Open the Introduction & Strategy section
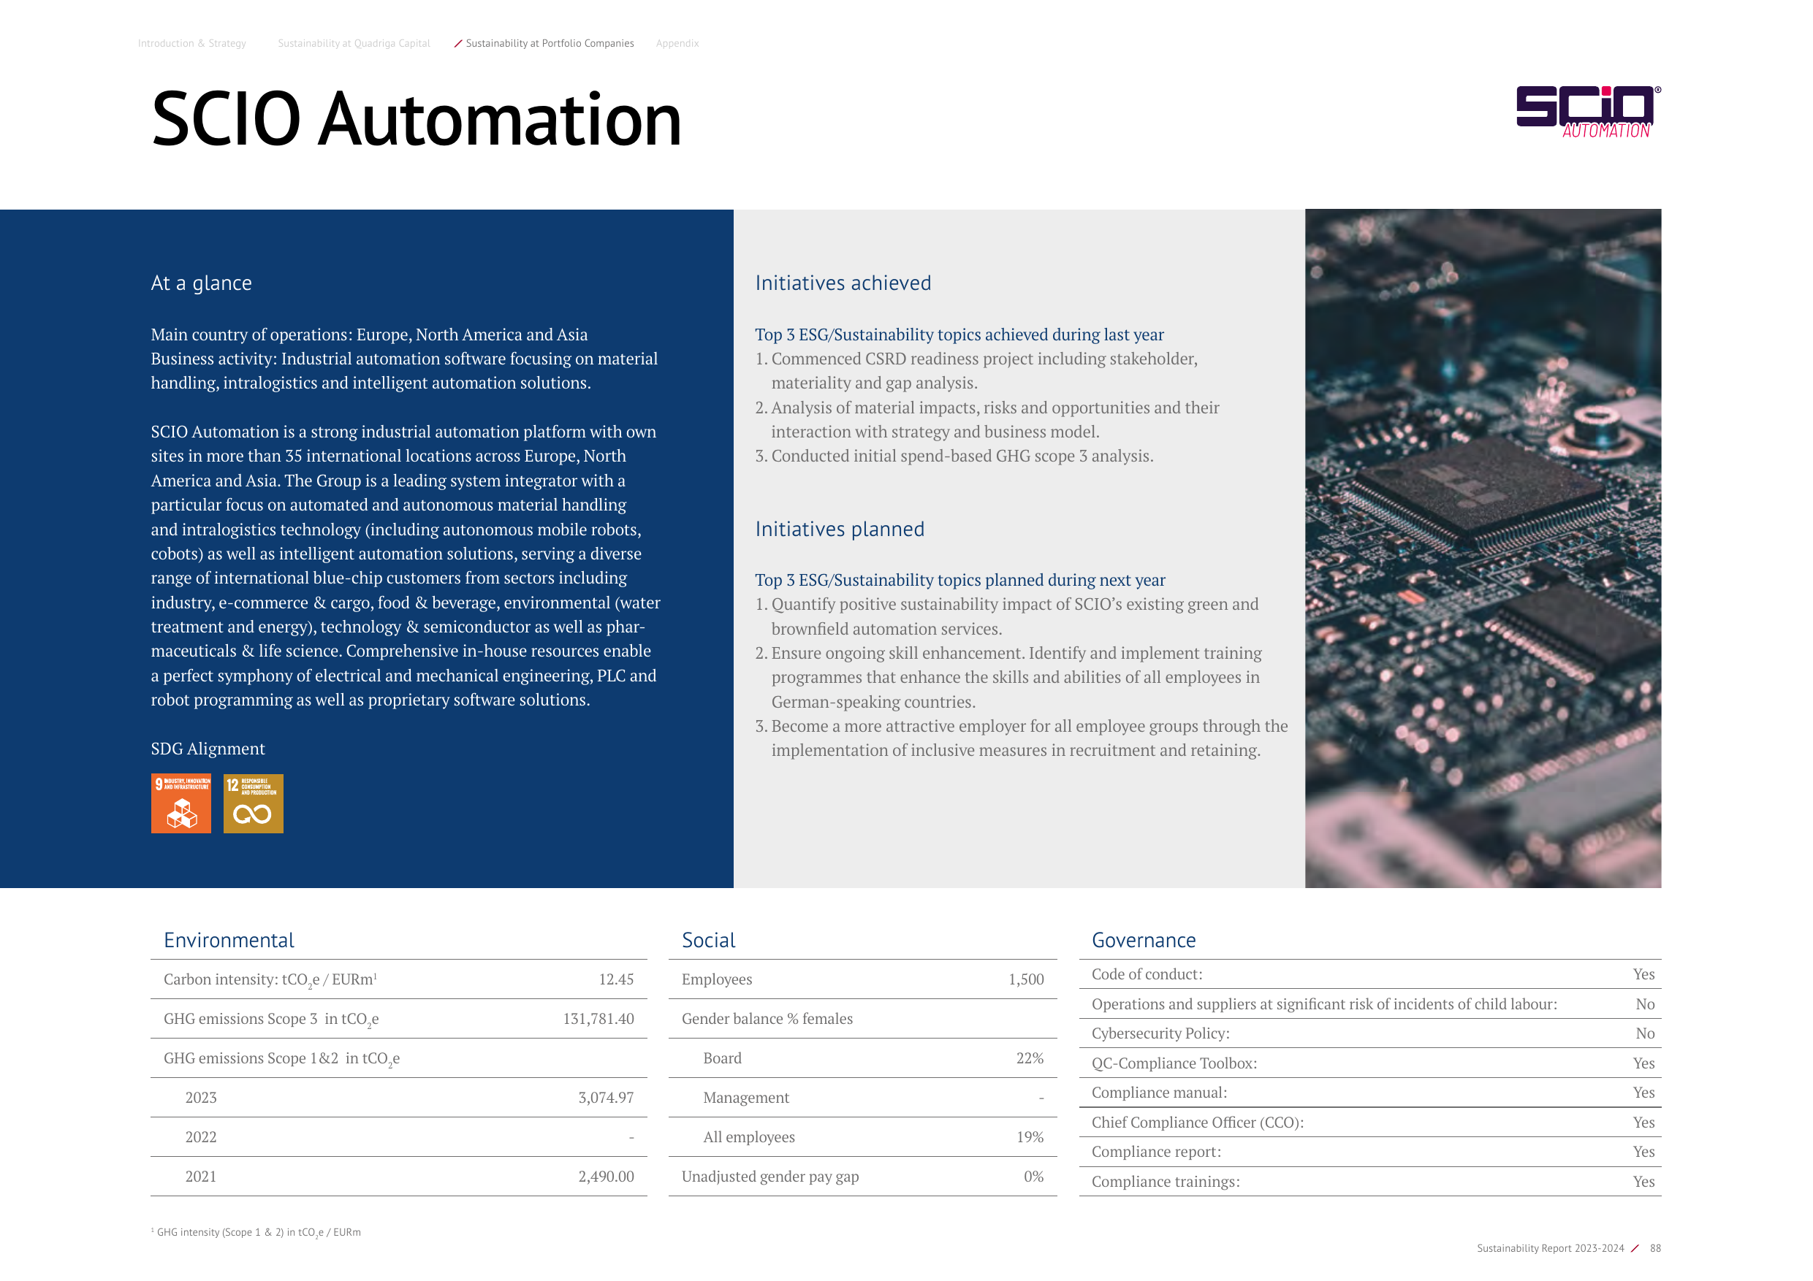The height and width of the screenshot is (1281, 1813). 192,43
